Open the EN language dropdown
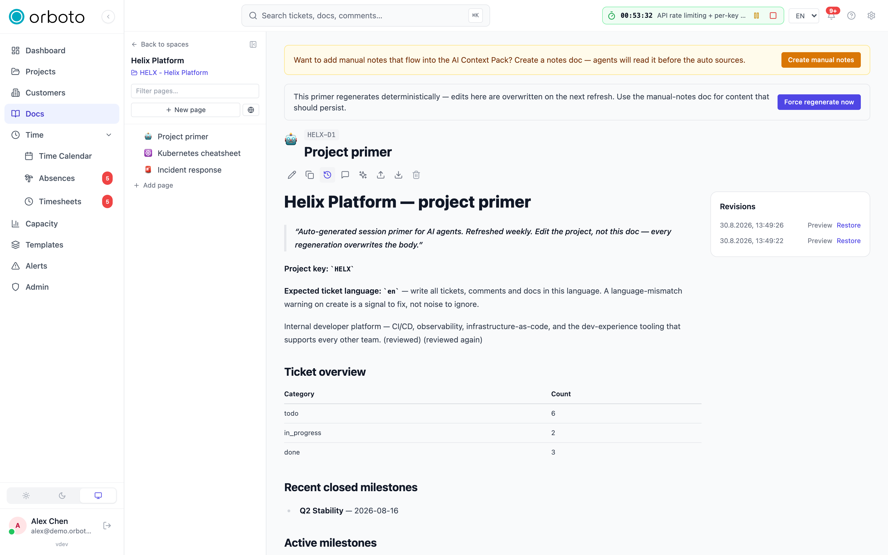888x555 pixels. tap(804, 16)
